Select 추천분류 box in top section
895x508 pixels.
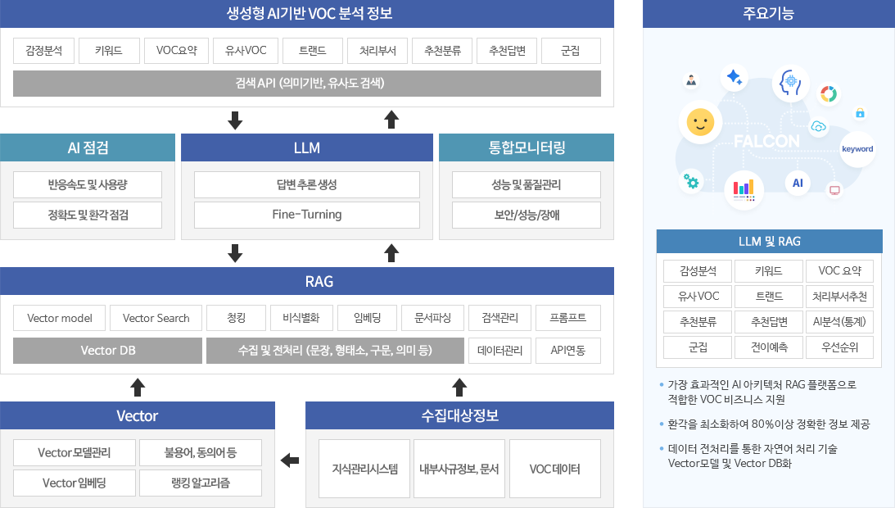pyautogui.click(x=442, y=50)
